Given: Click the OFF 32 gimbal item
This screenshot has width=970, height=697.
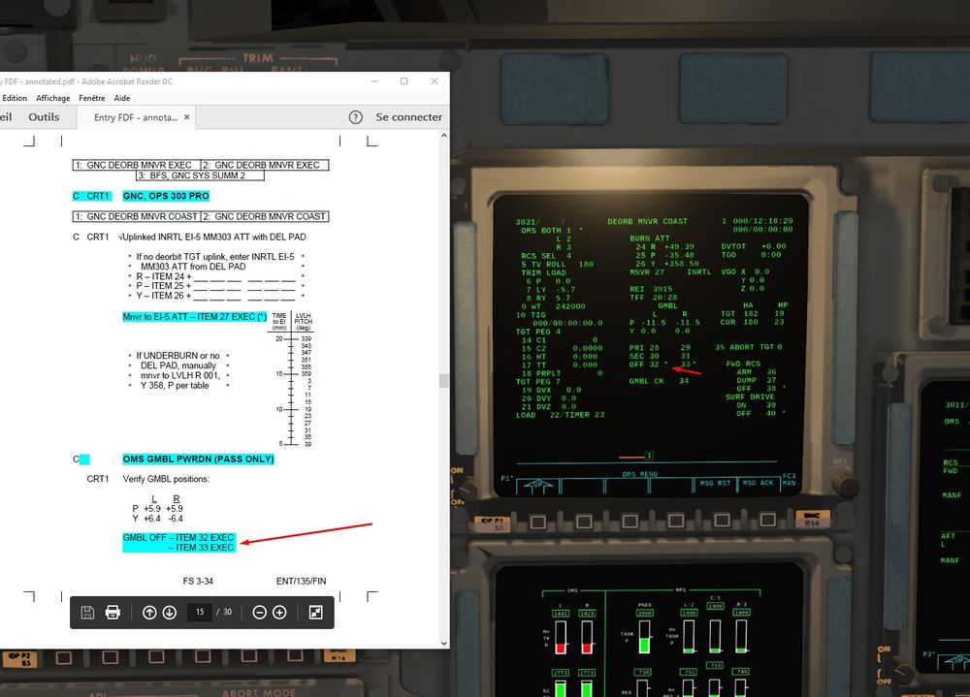Looking at the screenshot, I should click(644, 364).
